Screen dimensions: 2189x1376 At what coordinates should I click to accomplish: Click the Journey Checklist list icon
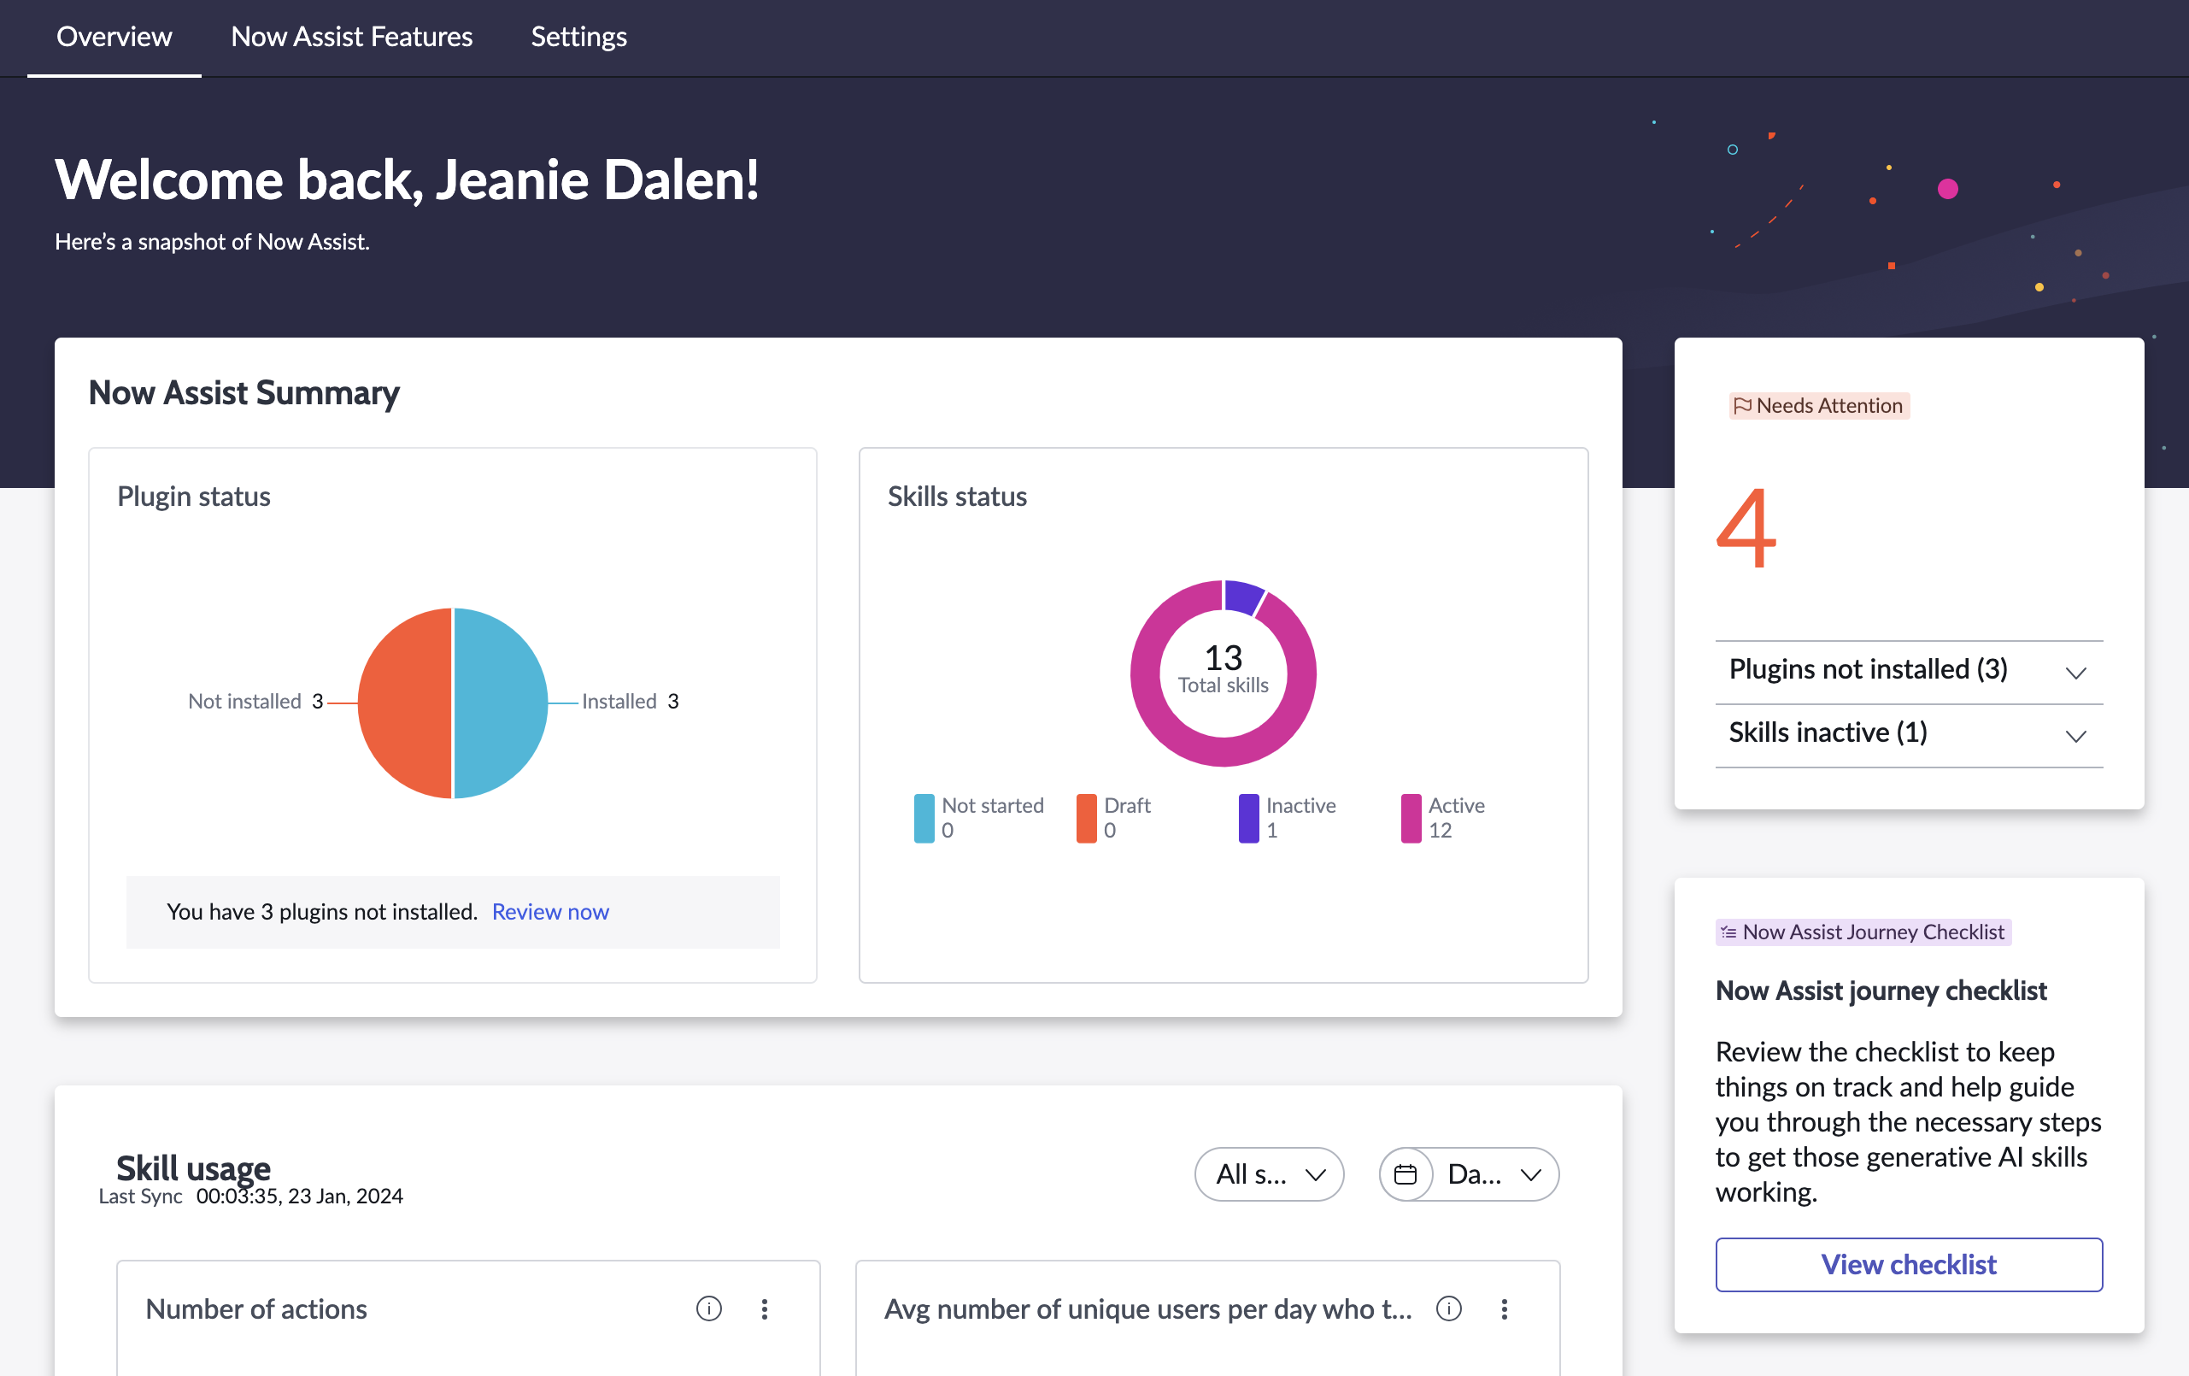tap(1729, 932)
